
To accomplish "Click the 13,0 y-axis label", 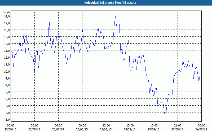I will (x=7, y=51).
